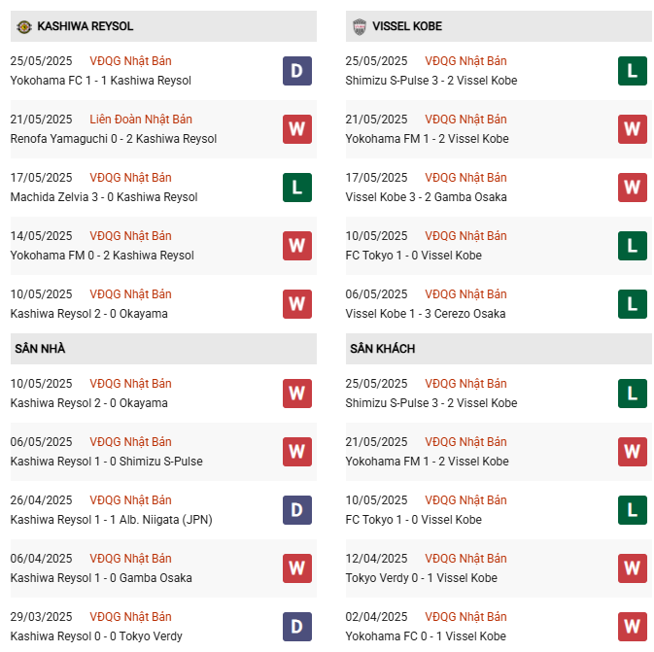Viewport: 654px width, 652px height.
Task: Select the SÂN KHÁCH section header
Action: tap(499, 349)
